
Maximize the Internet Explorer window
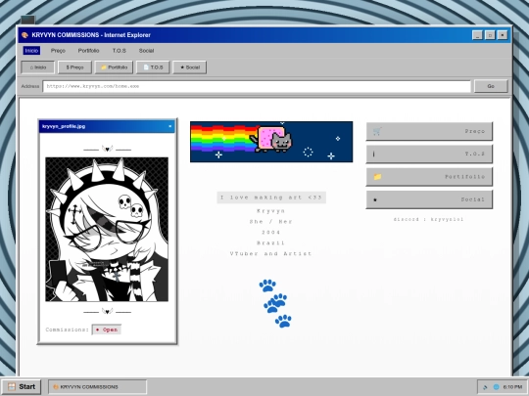(x=490, y=35)
